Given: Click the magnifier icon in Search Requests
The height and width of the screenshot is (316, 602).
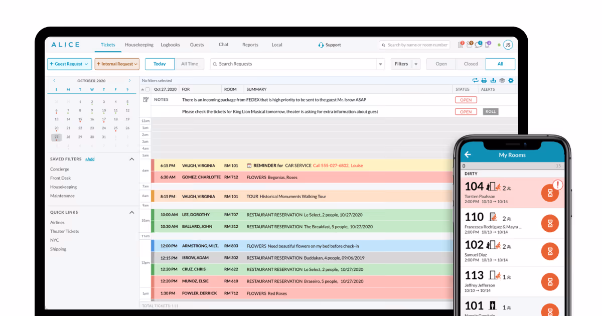Looking at the screenshot, I should click(x=215, y=64).
